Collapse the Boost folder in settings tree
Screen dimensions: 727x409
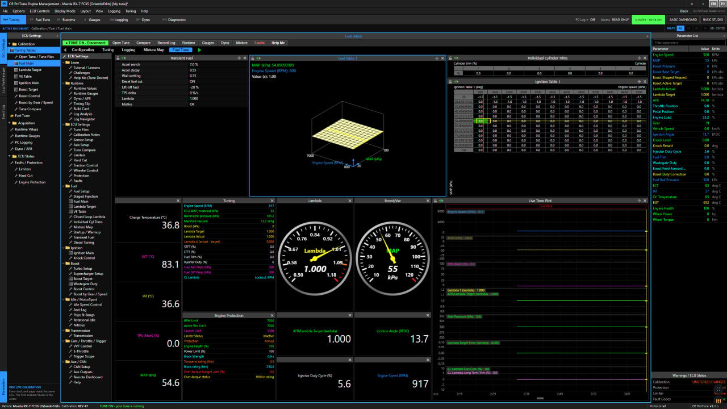tap(64, 264)
